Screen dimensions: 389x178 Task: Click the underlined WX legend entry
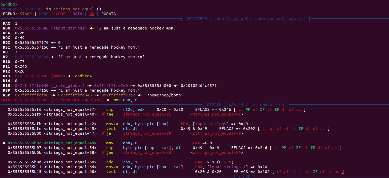92,14
